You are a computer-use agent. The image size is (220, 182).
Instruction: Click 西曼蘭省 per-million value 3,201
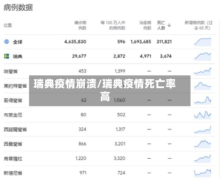[120, 144]
